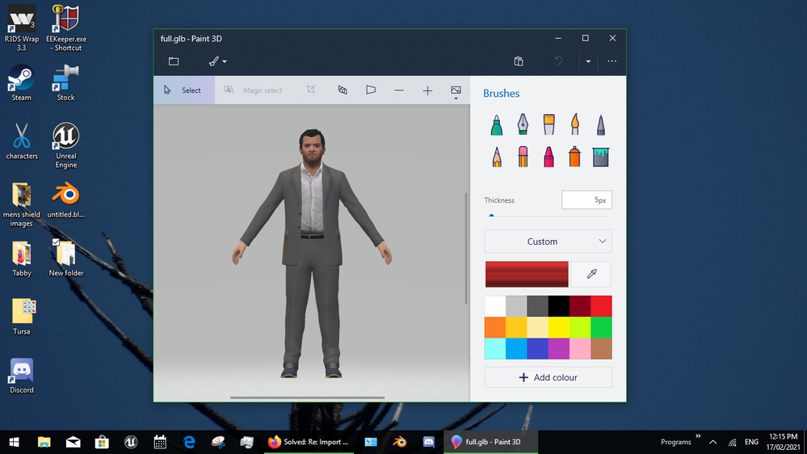Switch to the Firefox taskbar window
This screenshot has width=807, height=454.
[x=309, y=442]
